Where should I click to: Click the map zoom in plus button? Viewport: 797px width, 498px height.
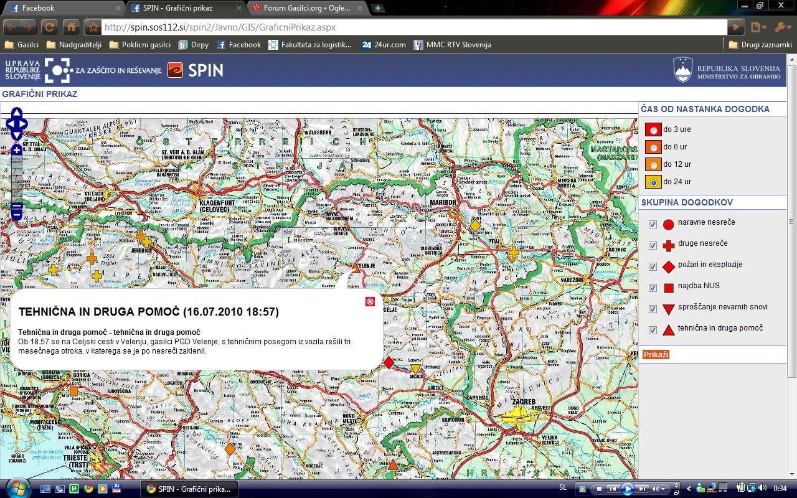point(16,150)
